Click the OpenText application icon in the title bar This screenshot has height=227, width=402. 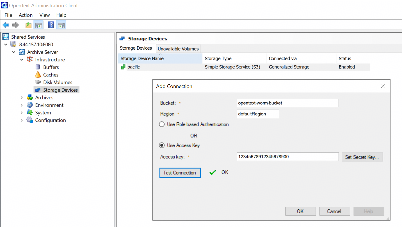4,5
